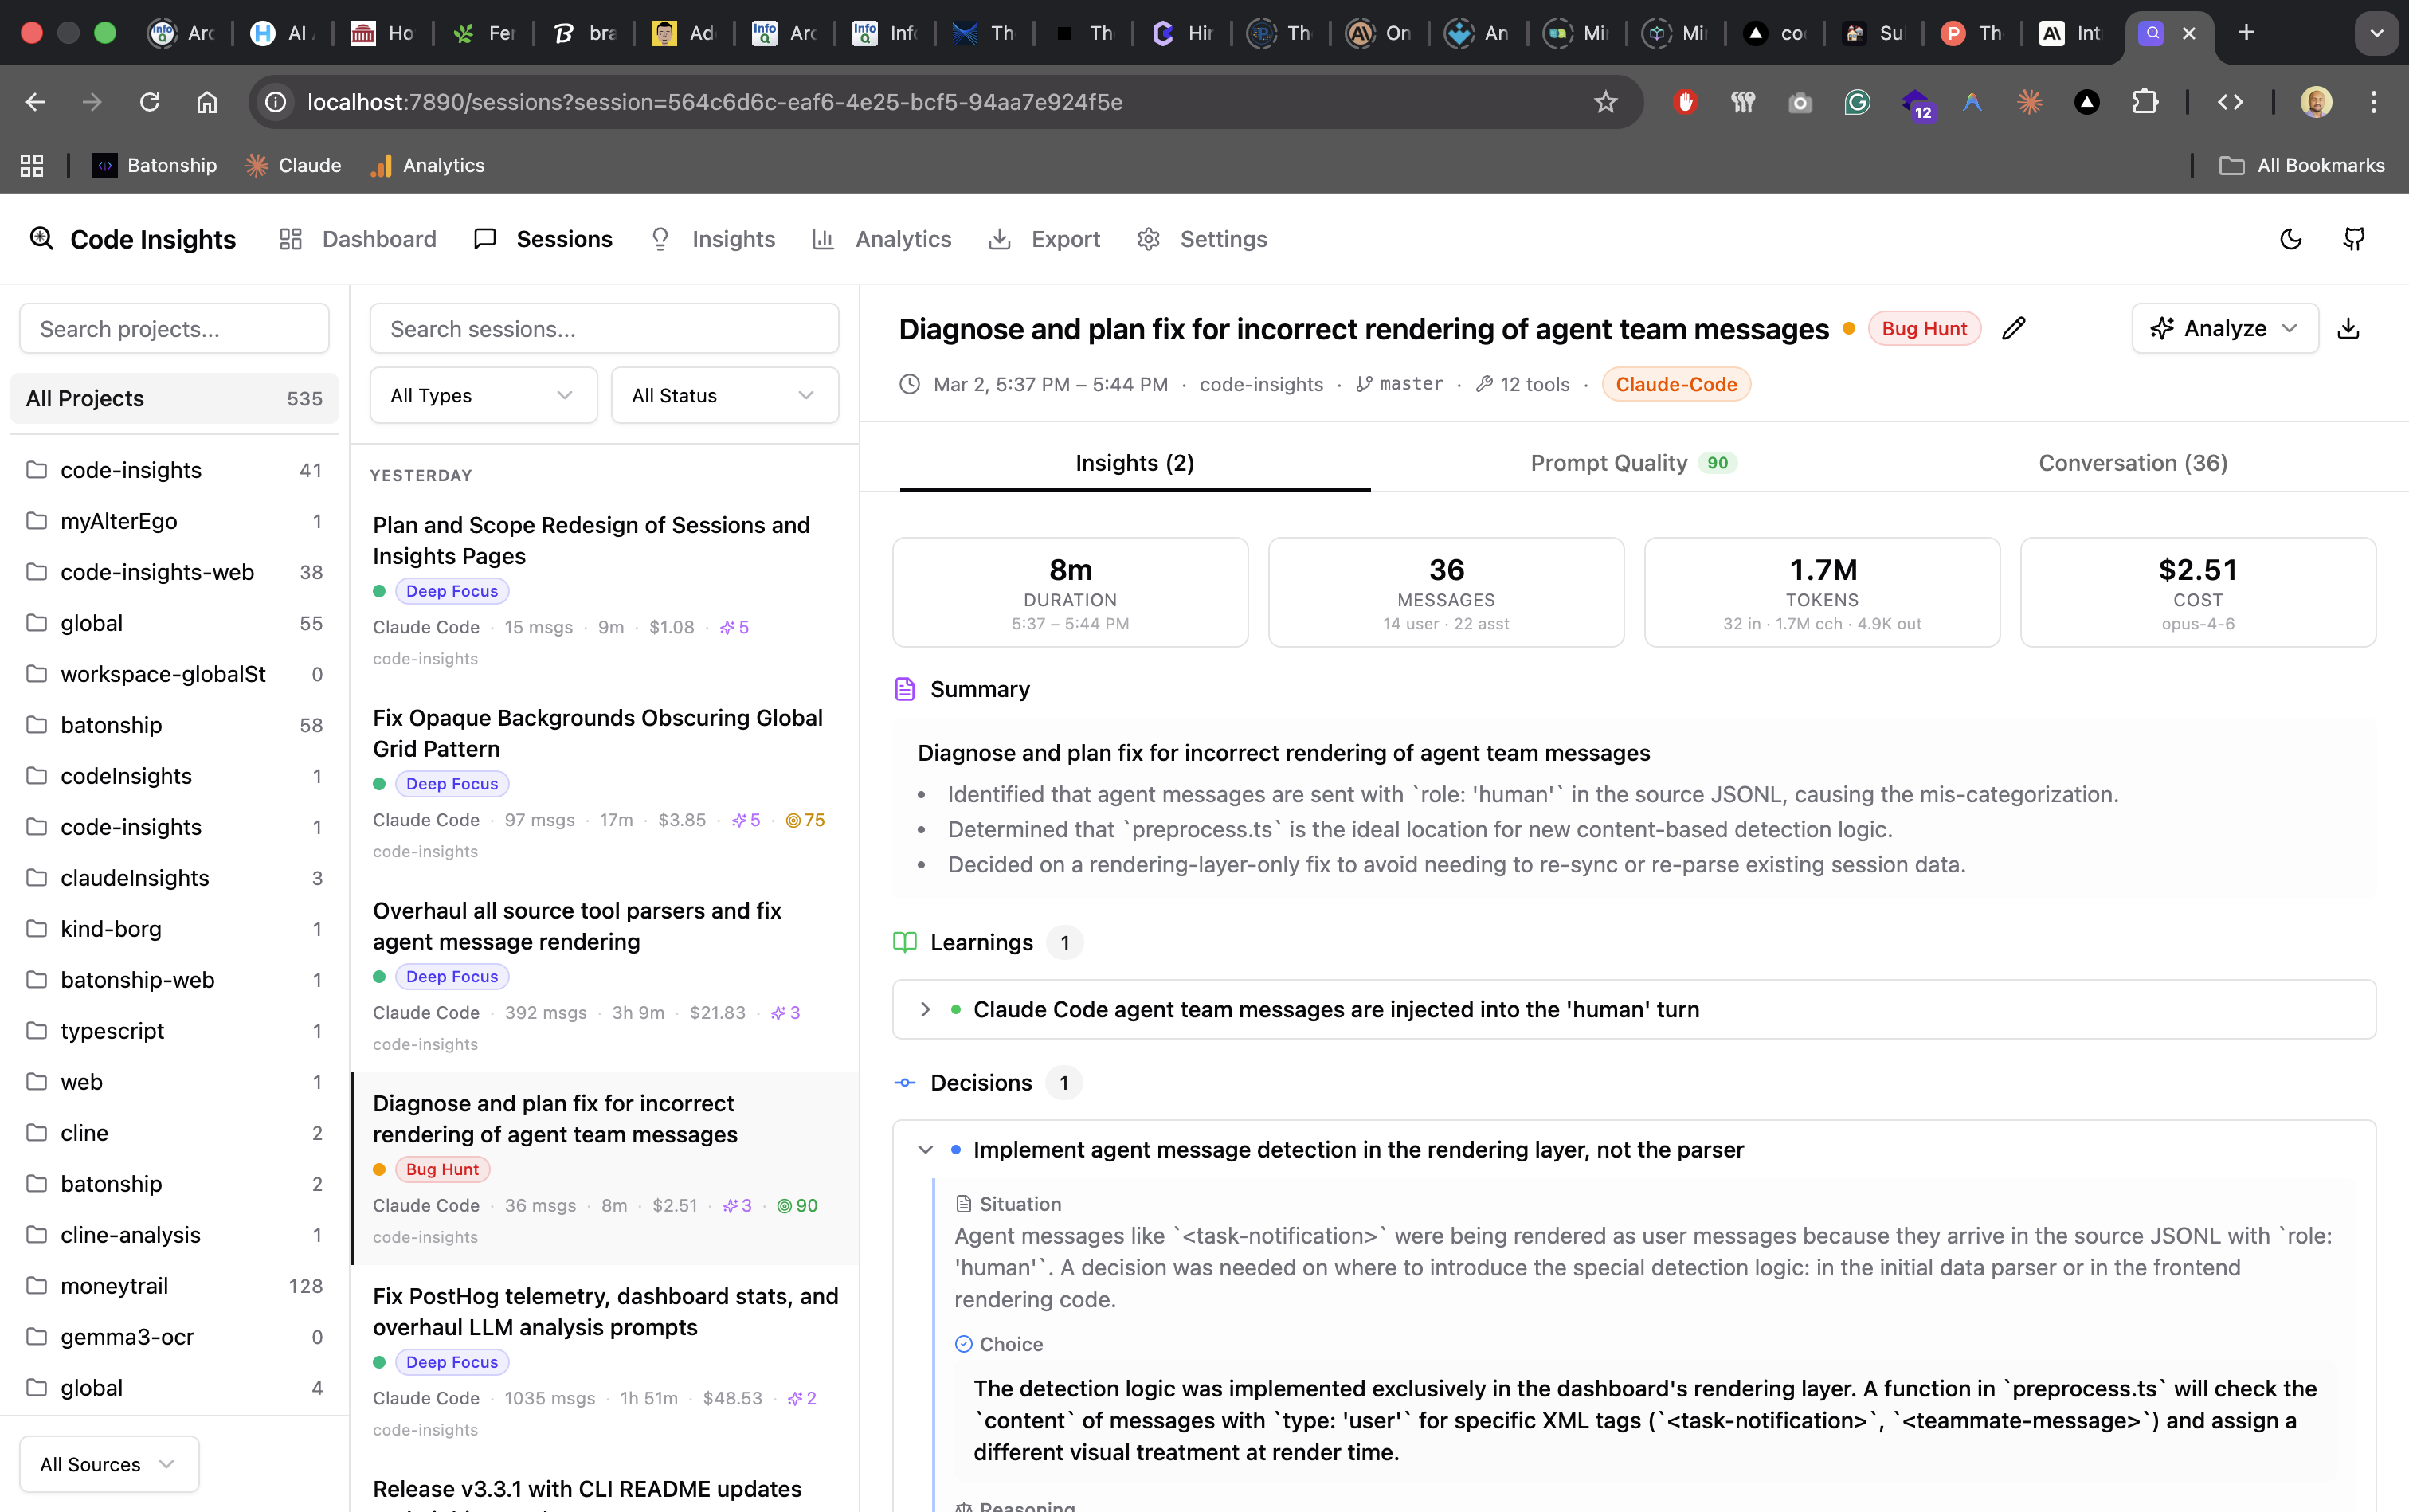Viewport: 2409px width, 1512px height.
Task: Click the Insights lightbulb icon
Action: coord(661,239)
